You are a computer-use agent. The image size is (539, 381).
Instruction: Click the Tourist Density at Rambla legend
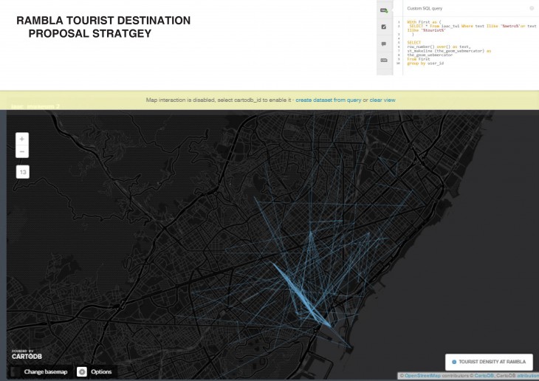coord(492,363)
